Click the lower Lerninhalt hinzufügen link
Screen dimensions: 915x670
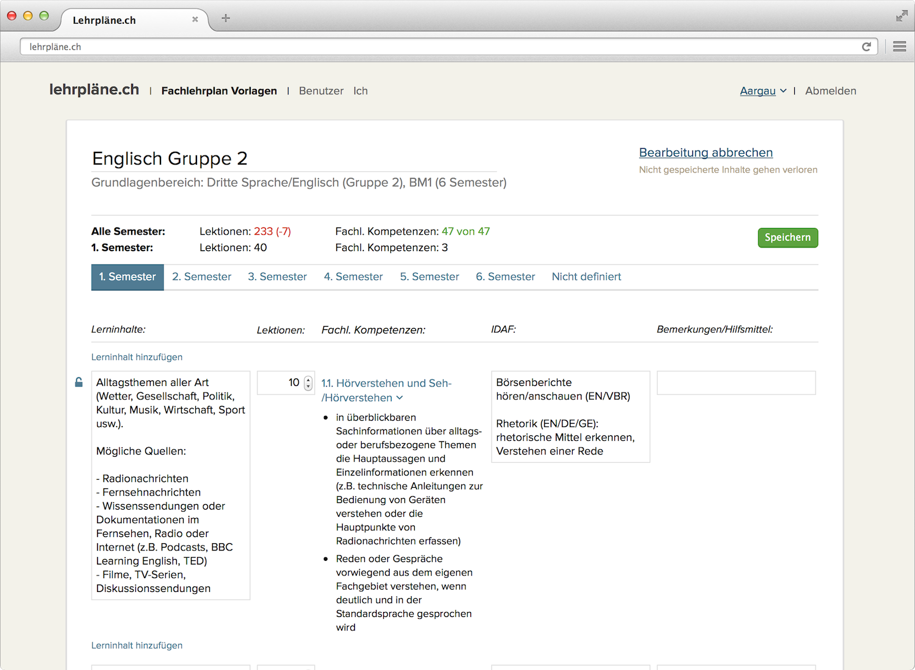[x=137, y=646]
